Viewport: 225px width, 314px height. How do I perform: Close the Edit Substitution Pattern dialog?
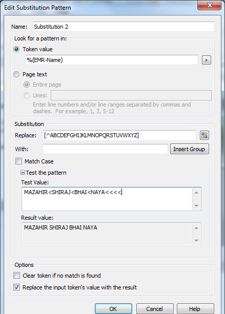[x=210, y=5]
